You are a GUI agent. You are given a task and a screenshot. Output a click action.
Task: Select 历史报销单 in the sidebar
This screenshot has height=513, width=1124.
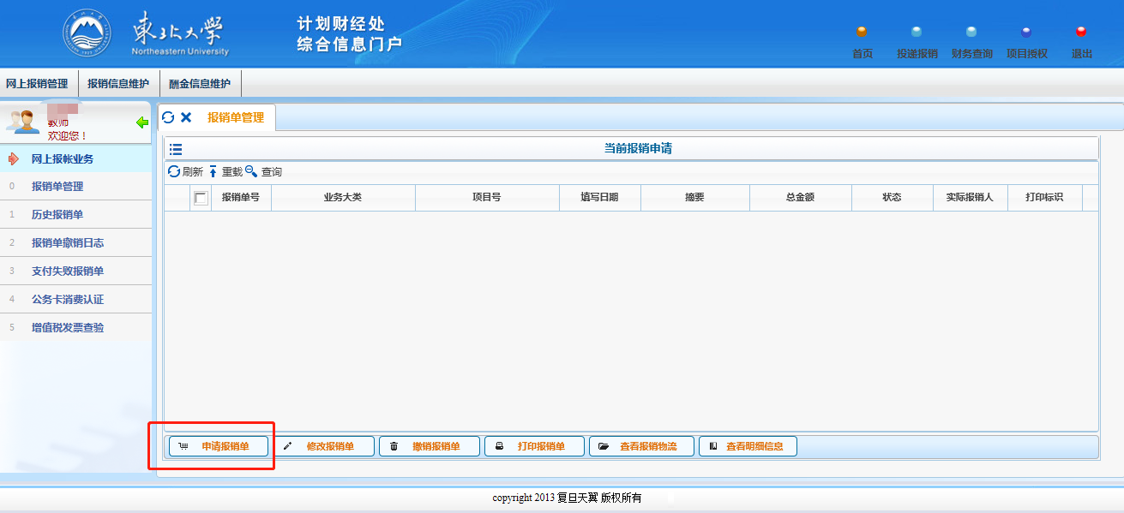(57, 215)
